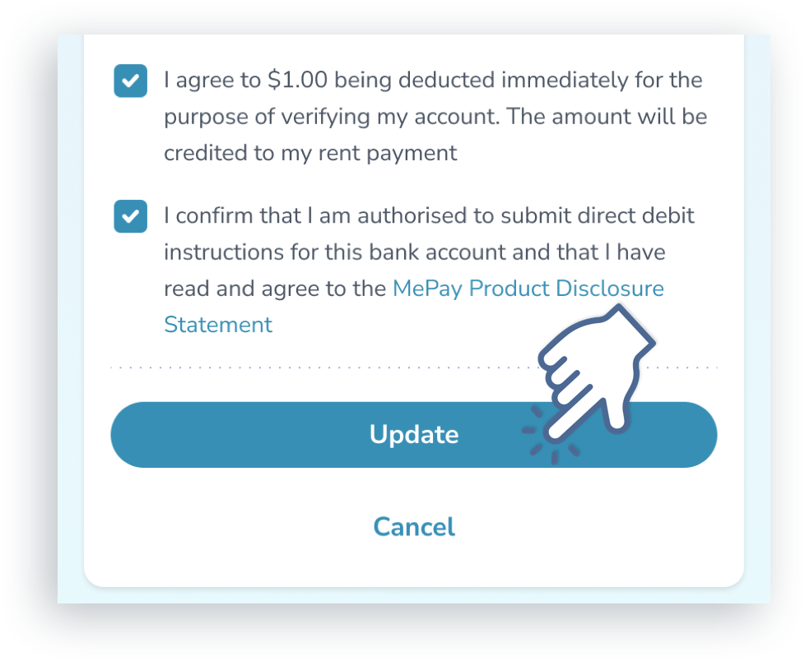Submit changes with the Update button
Image resolution: width=805 pixels, height=661 pixels.
pos(414,435)
